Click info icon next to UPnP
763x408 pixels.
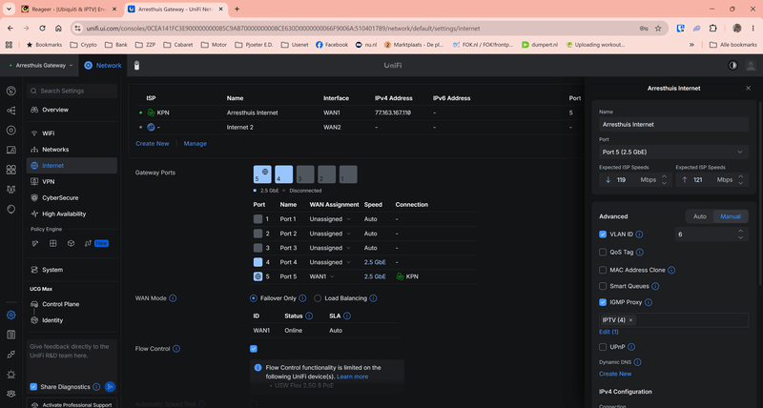(x=631, y=347)
